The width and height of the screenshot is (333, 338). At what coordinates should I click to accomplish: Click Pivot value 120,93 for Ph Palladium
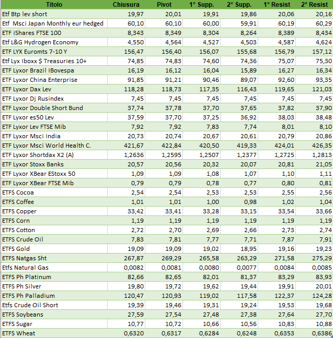coord(164,296)
